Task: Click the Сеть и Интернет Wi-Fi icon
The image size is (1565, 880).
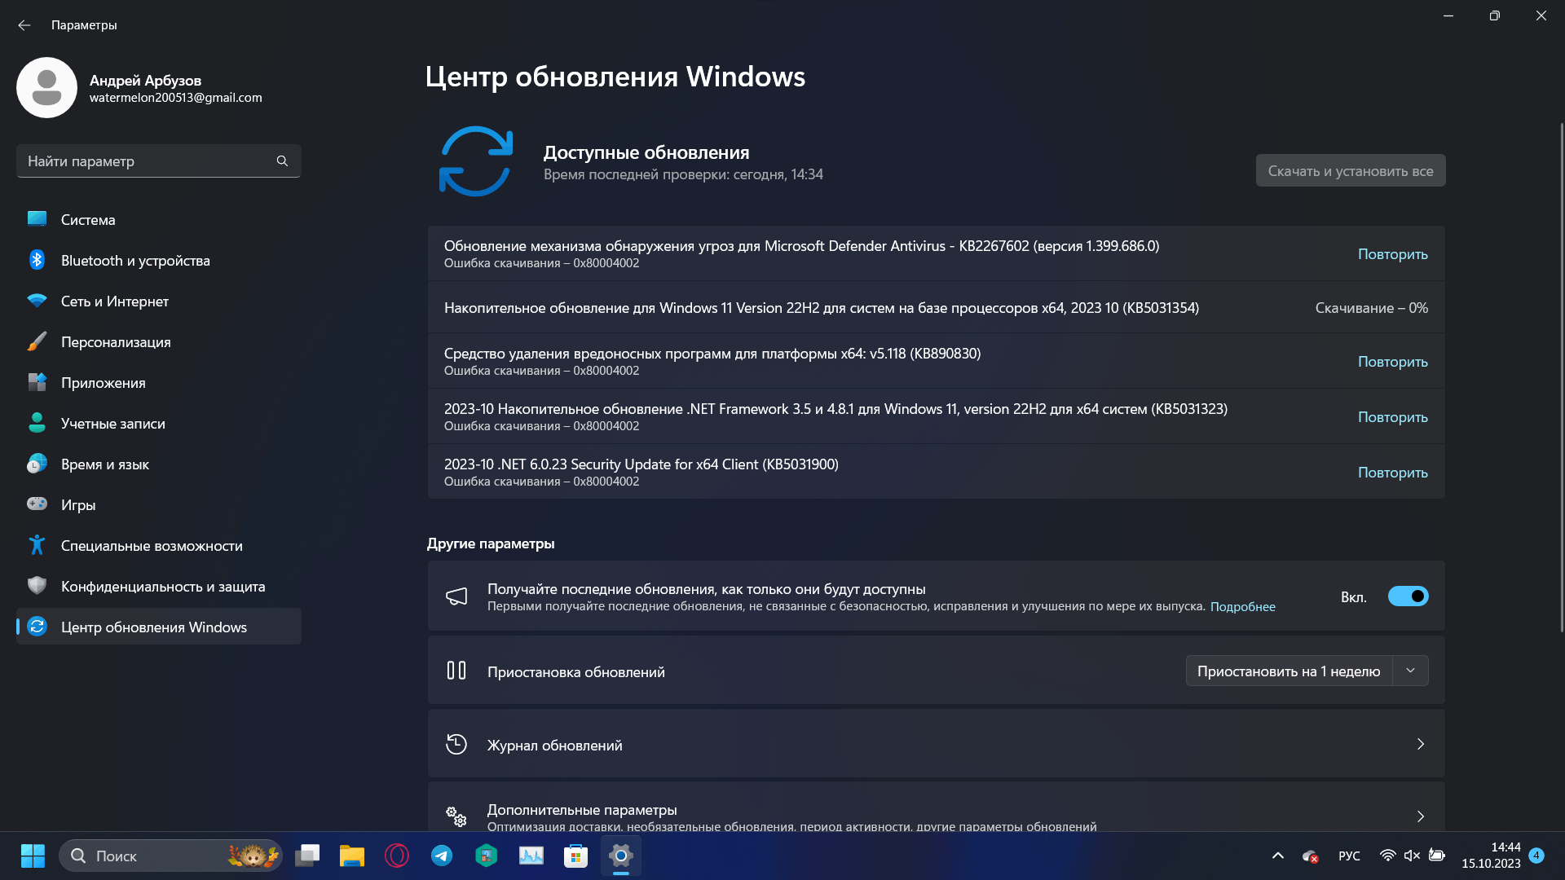Action: (x=37, y=301)
